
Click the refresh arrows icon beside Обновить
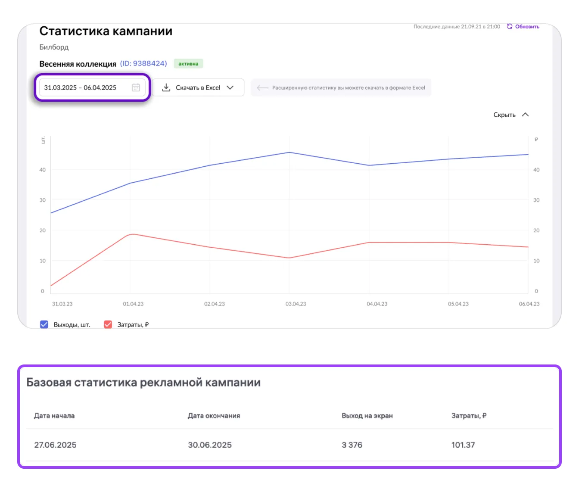[x=510, y=27]
